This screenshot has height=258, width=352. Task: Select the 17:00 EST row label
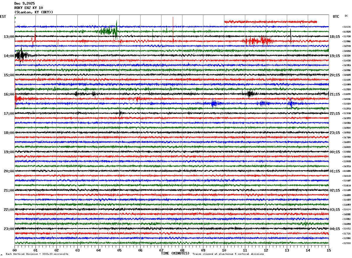[x=9, y=114]
